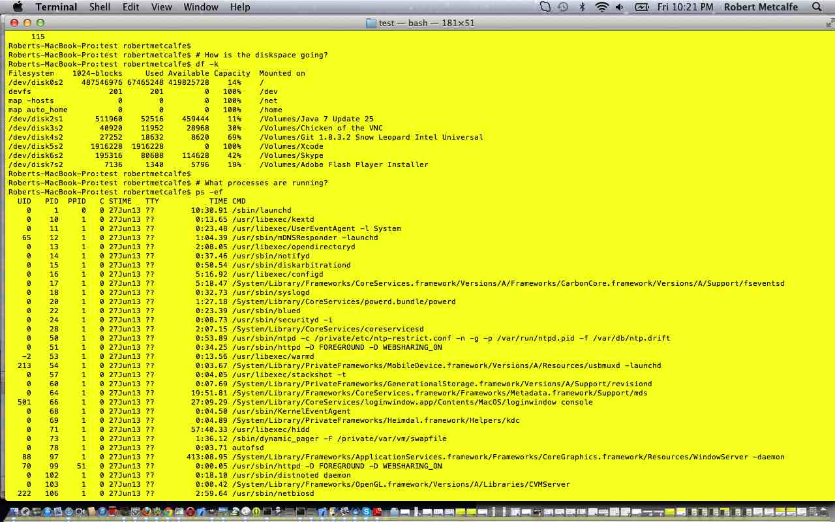Open Firefox from the Dock

click(x=147, y=512)
